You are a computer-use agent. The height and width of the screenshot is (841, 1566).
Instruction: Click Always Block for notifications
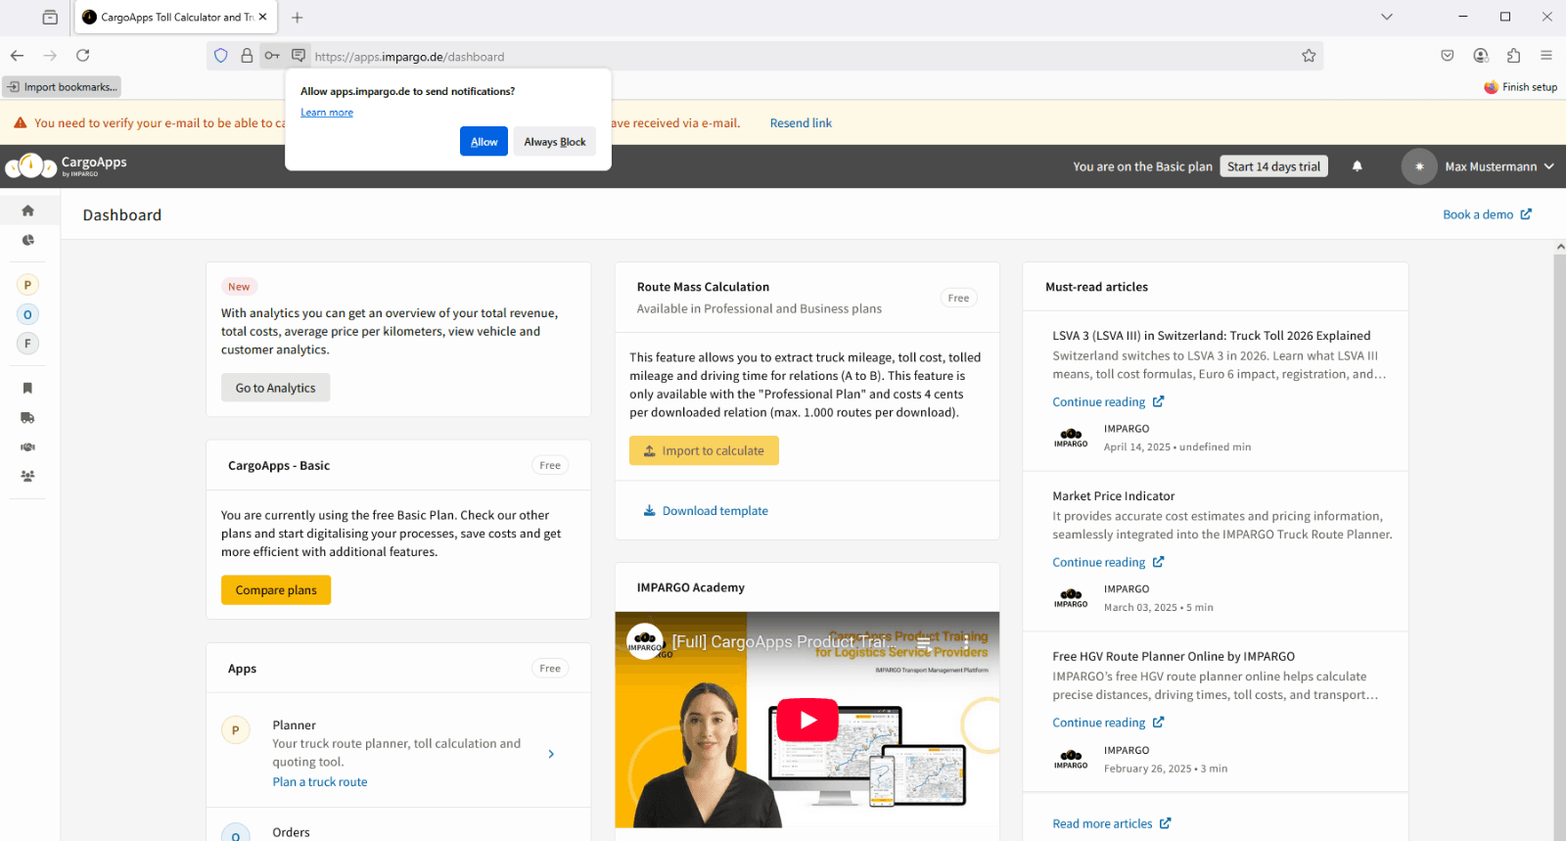tap(555, 142)
